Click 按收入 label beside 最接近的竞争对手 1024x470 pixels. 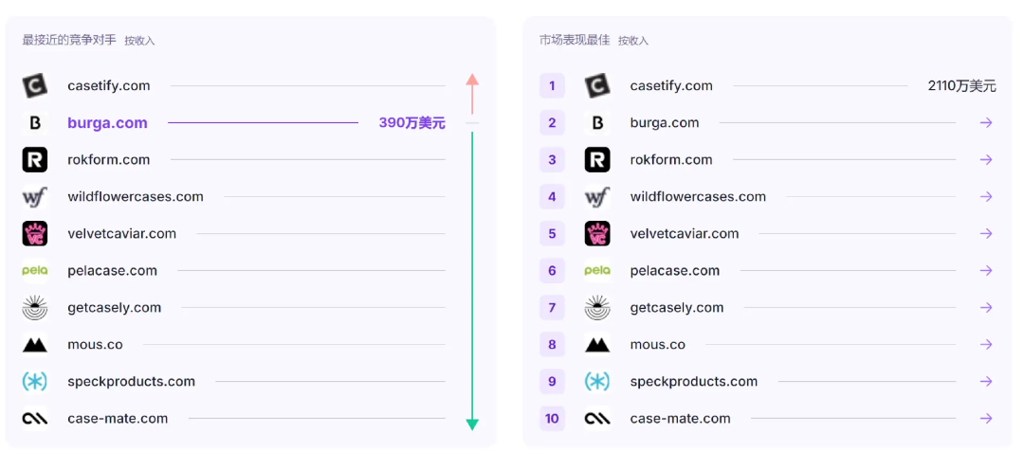139,41
